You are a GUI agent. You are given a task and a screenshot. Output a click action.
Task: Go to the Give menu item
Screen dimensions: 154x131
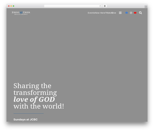pos(114,13)
